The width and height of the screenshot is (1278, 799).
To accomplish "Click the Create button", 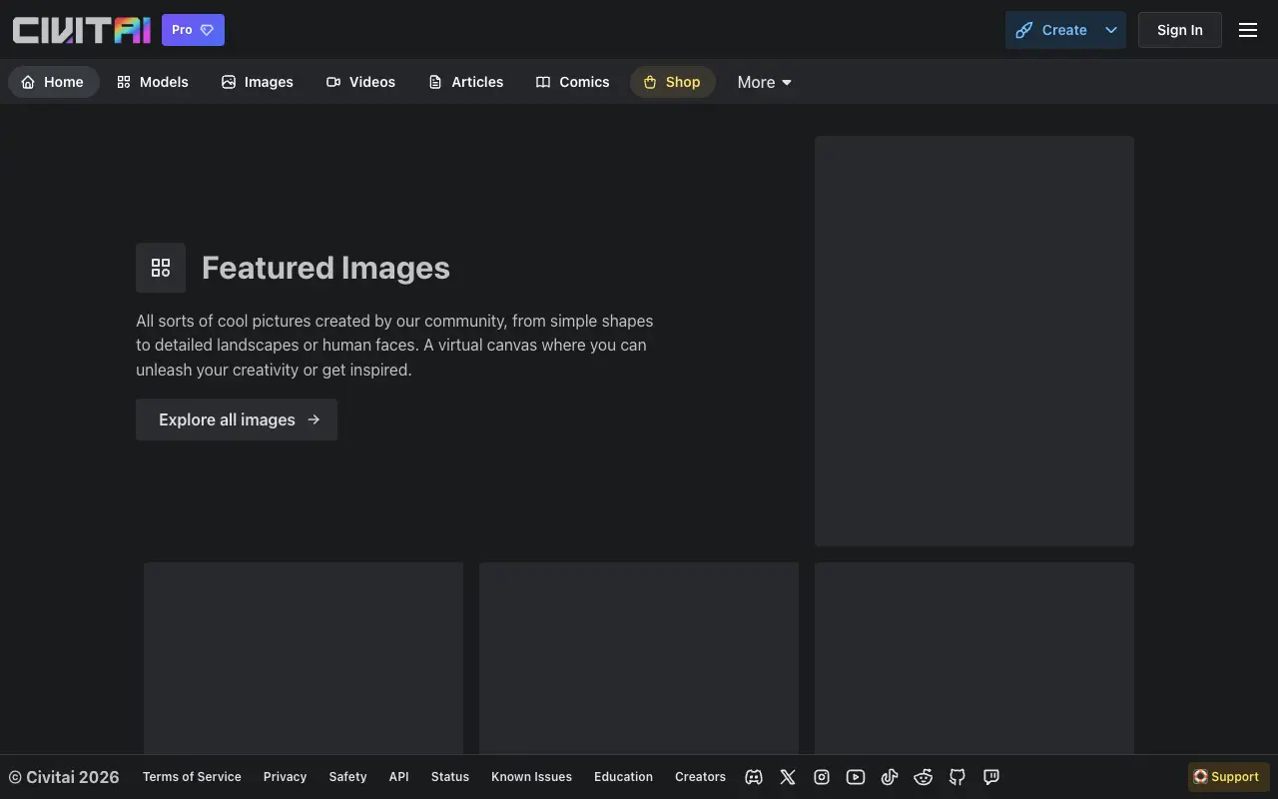I will [x=1052, y=30].
